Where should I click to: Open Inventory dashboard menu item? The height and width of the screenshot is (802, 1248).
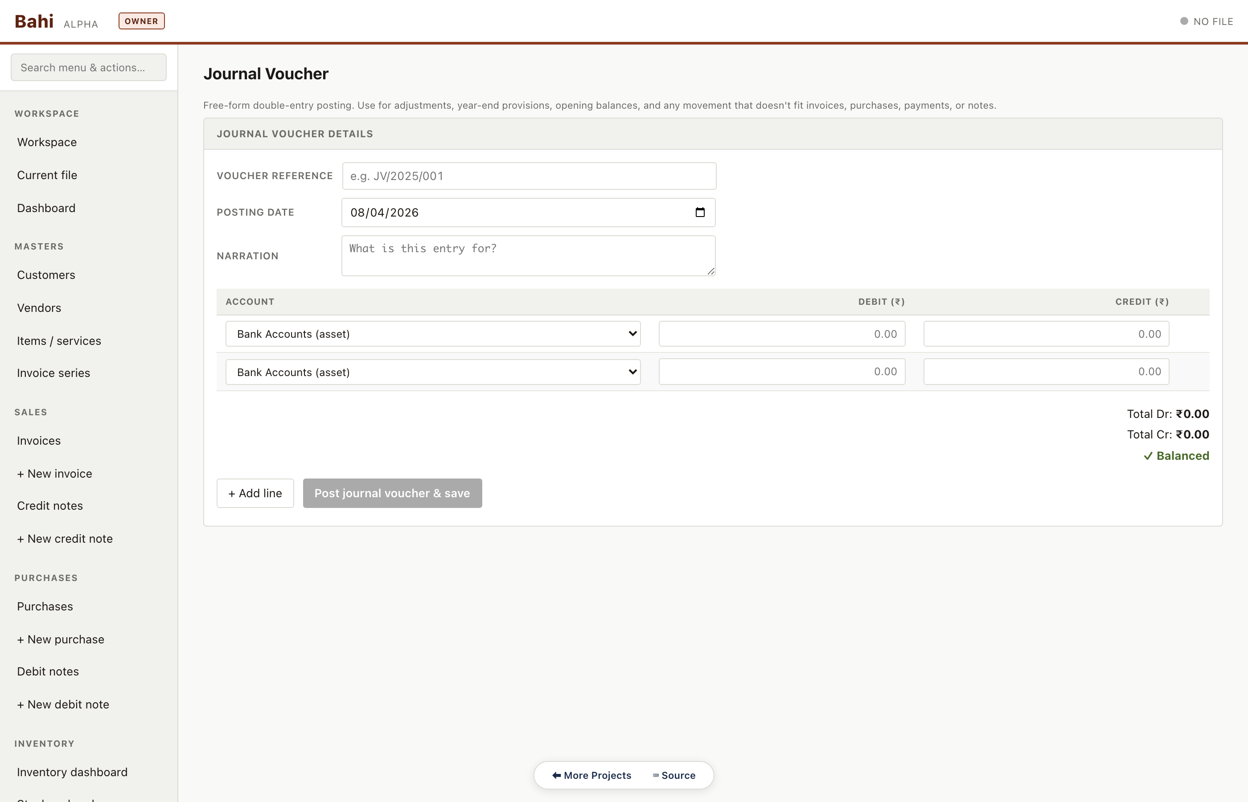coord(72,772)
